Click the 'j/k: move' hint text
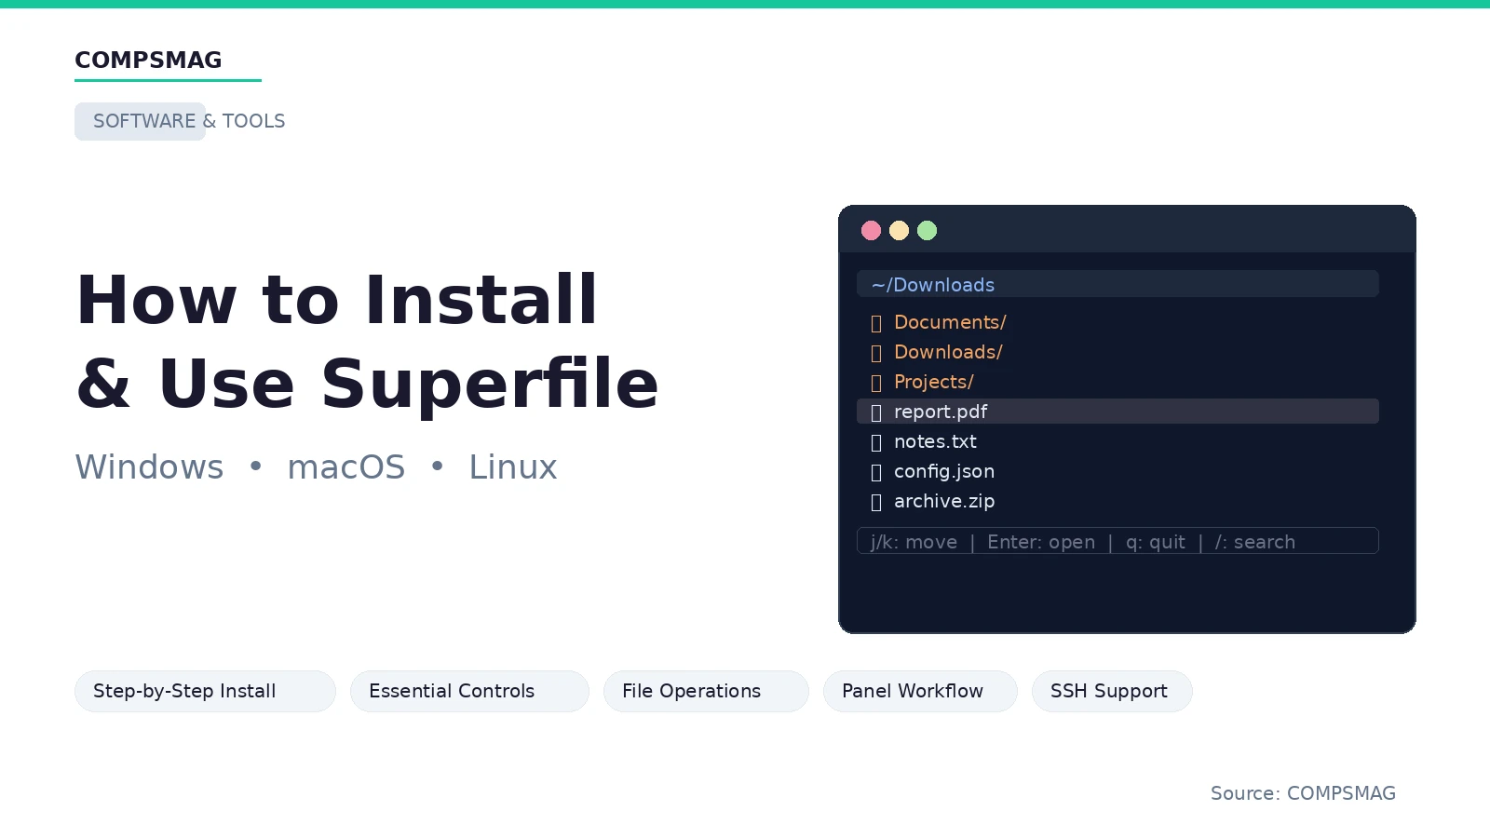Viewport: 1490px width, 838px height. 914,542
